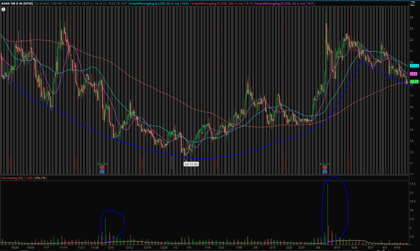
Task: Click the blue conference call icon below $-0.15 earnings
Action: 325,172
